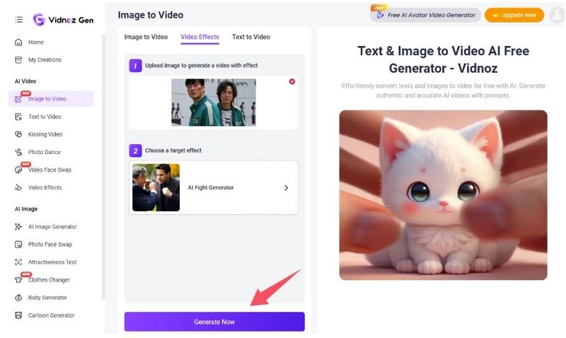Click 'Upload image to generate a video' text
Screen dimensions: 566x338
[202, 65]
